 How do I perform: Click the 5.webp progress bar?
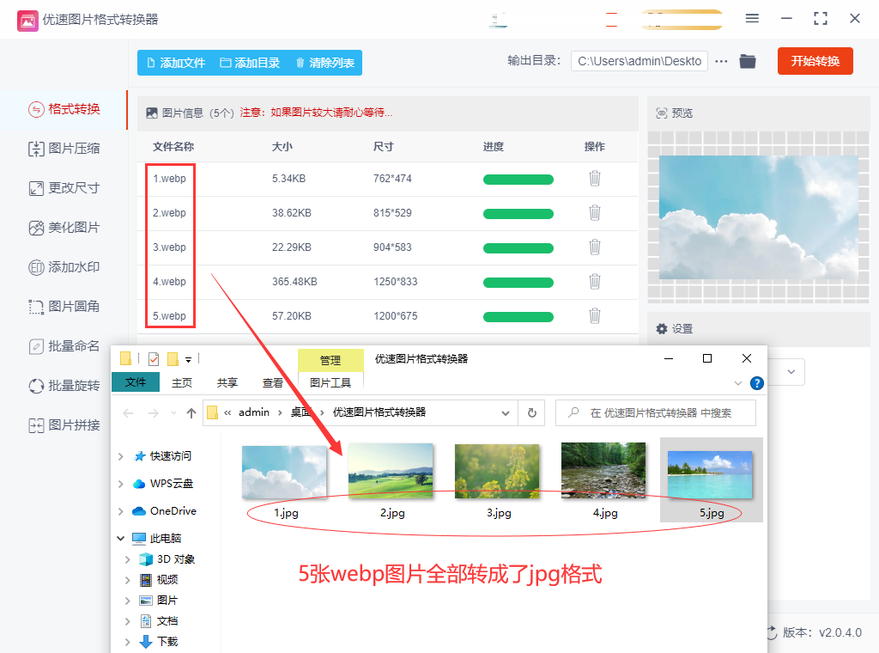pos(518,317)
